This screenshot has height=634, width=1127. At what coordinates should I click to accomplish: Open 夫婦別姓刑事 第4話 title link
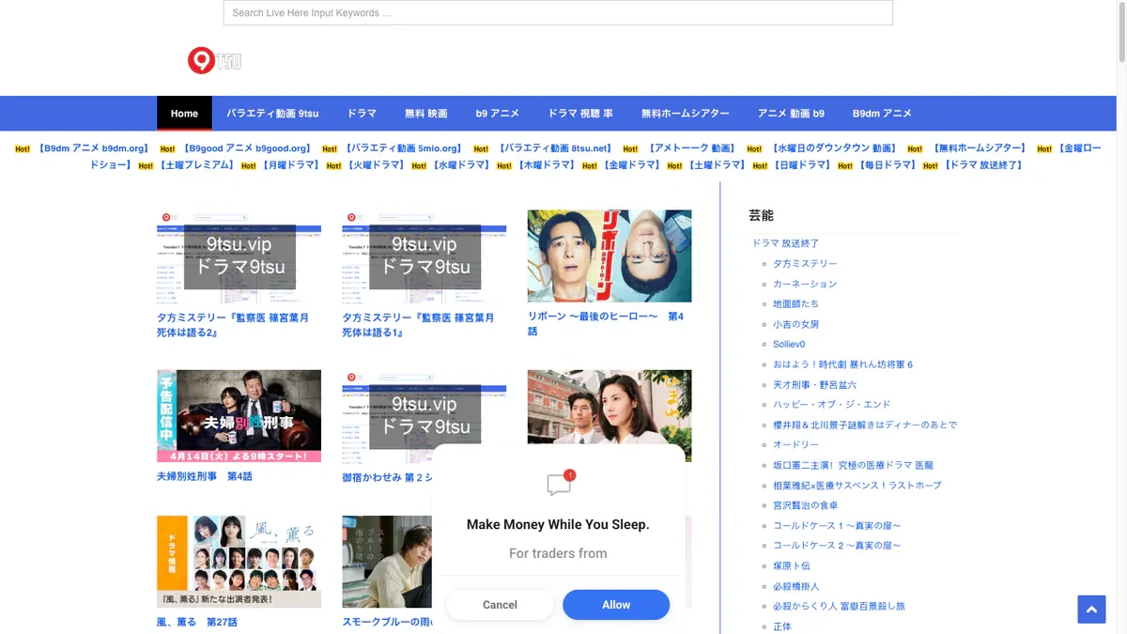coord(205,477)
